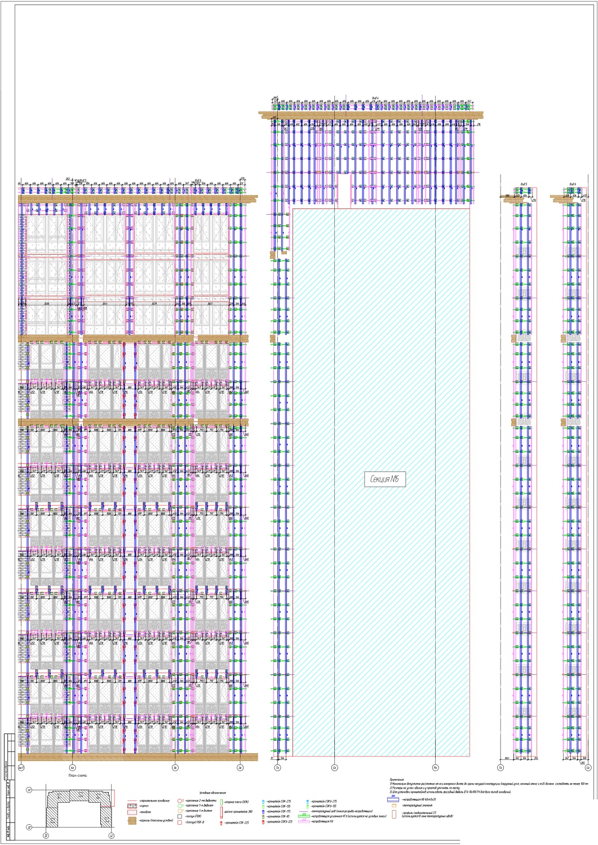Click the 'План-схема:' heading
The width and height of the screenshot is (598, 845).
pos(78,776)
